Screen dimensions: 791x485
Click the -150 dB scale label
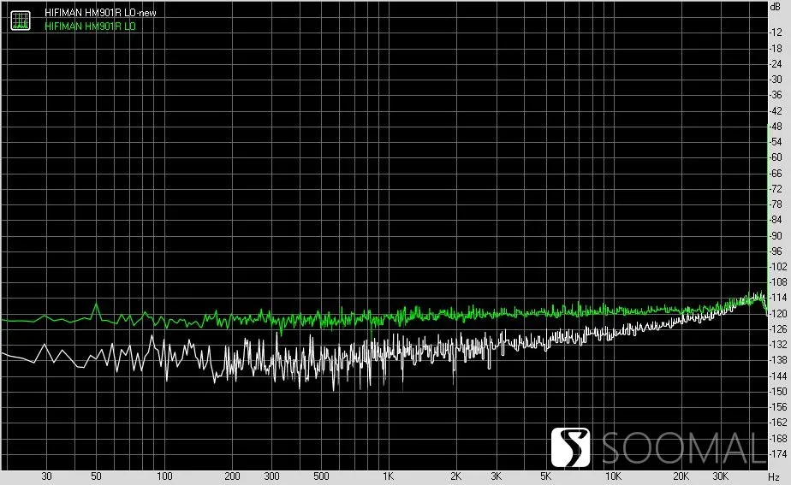point(777,391)
